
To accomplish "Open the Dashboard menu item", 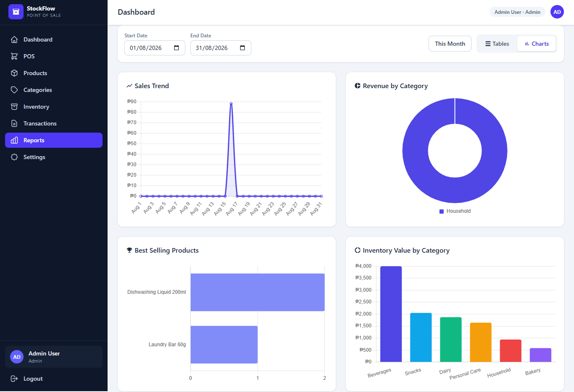I will (x=54, y=39).
